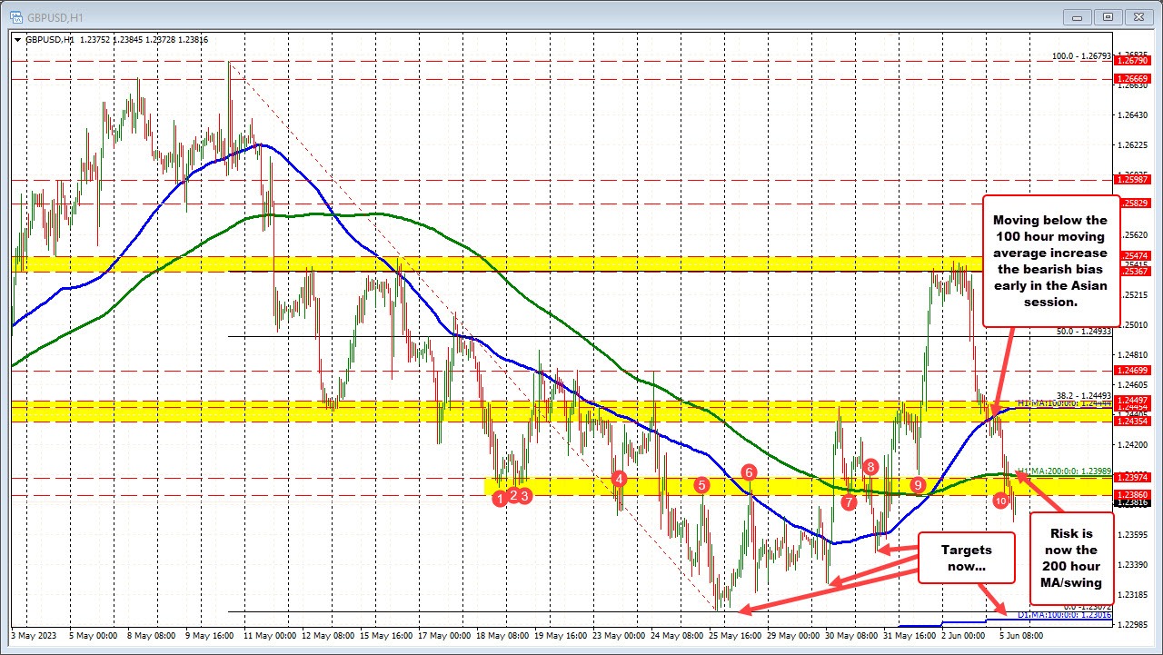The image size is (1163, 655).
Task: Click the restore window button
Action: (x=1108, y=16)
